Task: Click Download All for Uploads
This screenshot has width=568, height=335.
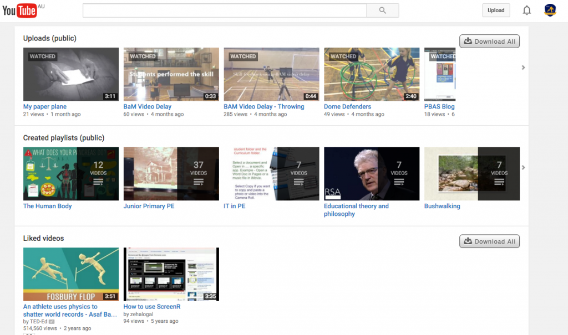Action: 489,41
